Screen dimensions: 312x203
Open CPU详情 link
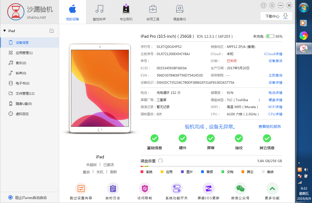click(x=275, y=114)
